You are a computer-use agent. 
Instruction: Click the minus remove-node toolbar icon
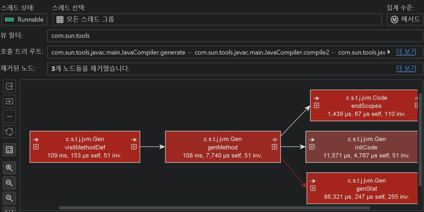pyautogui.click(x=9, y=117)
